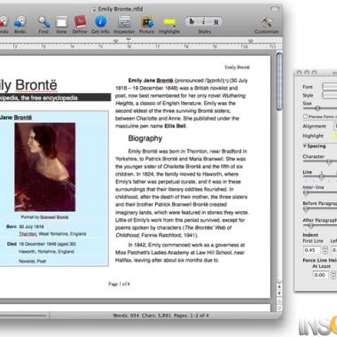The width and height of the screenshot is (337, 337).
Task: Click the First Line indent stepper
Action: (325, 250)
